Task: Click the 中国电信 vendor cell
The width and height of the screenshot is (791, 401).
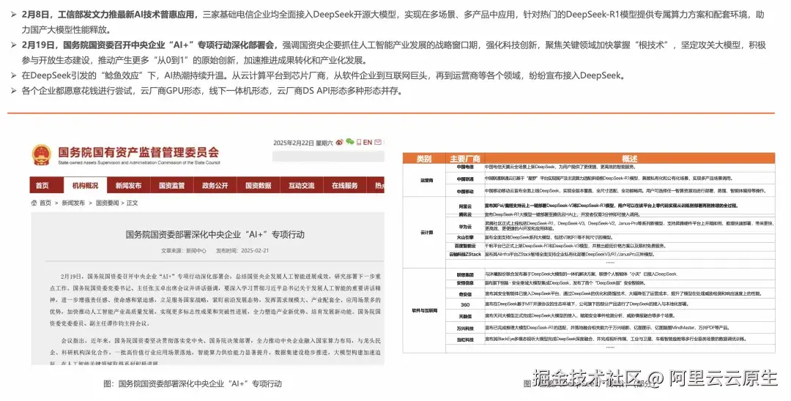Action: [465, 167]
